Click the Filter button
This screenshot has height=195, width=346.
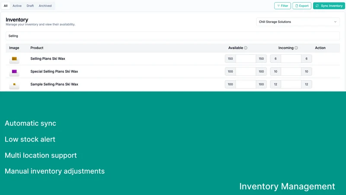[282, 6]
